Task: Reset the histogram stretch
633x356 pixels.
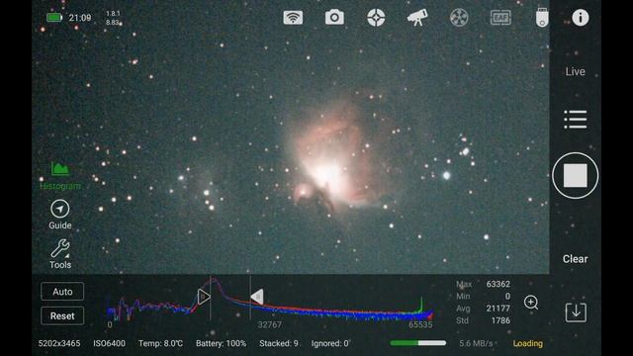Action: [62, 315]
